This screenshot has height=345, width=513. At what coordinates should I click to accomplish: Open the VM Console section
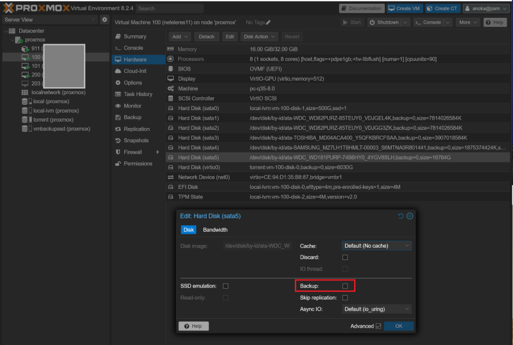pos(139,48)
